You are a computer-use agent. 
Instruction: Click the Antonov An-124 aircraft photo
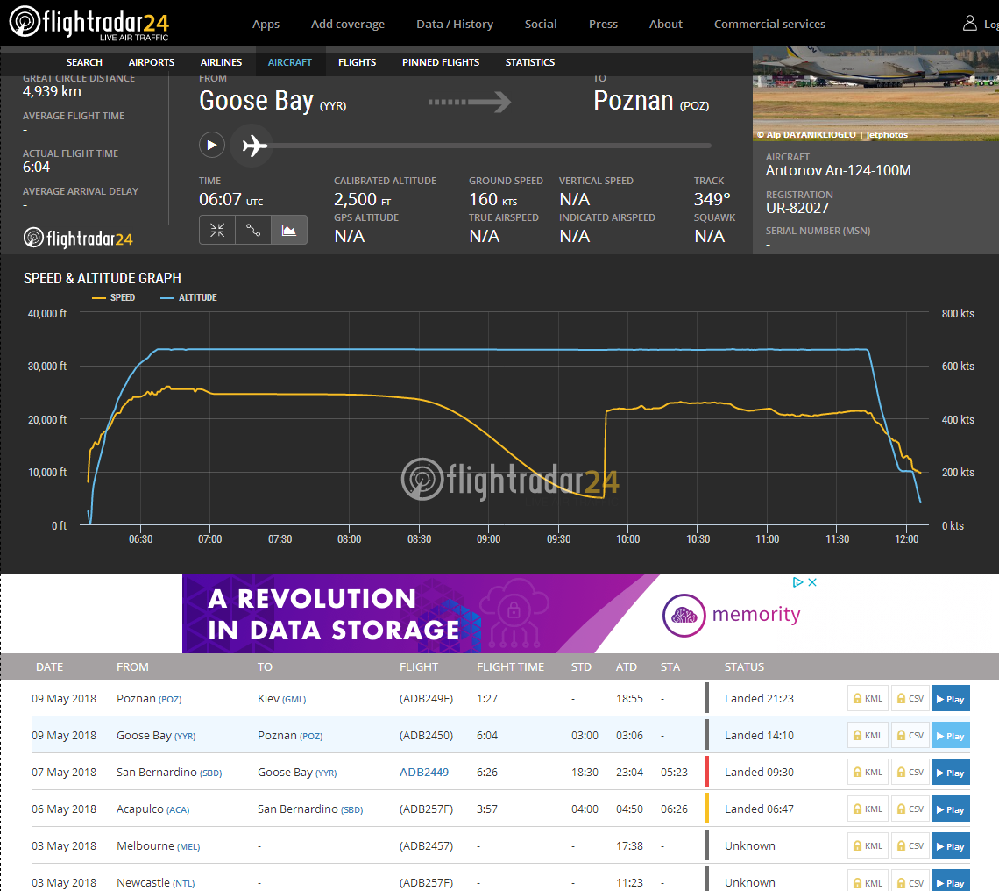tap(875, 93)
